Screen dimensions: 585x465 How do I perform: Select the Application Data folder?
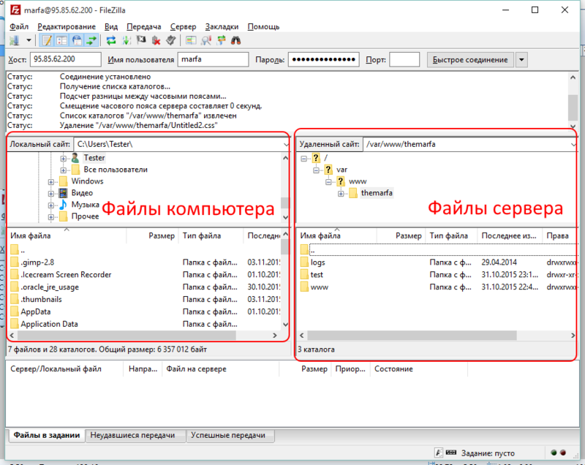coord(49,324)
